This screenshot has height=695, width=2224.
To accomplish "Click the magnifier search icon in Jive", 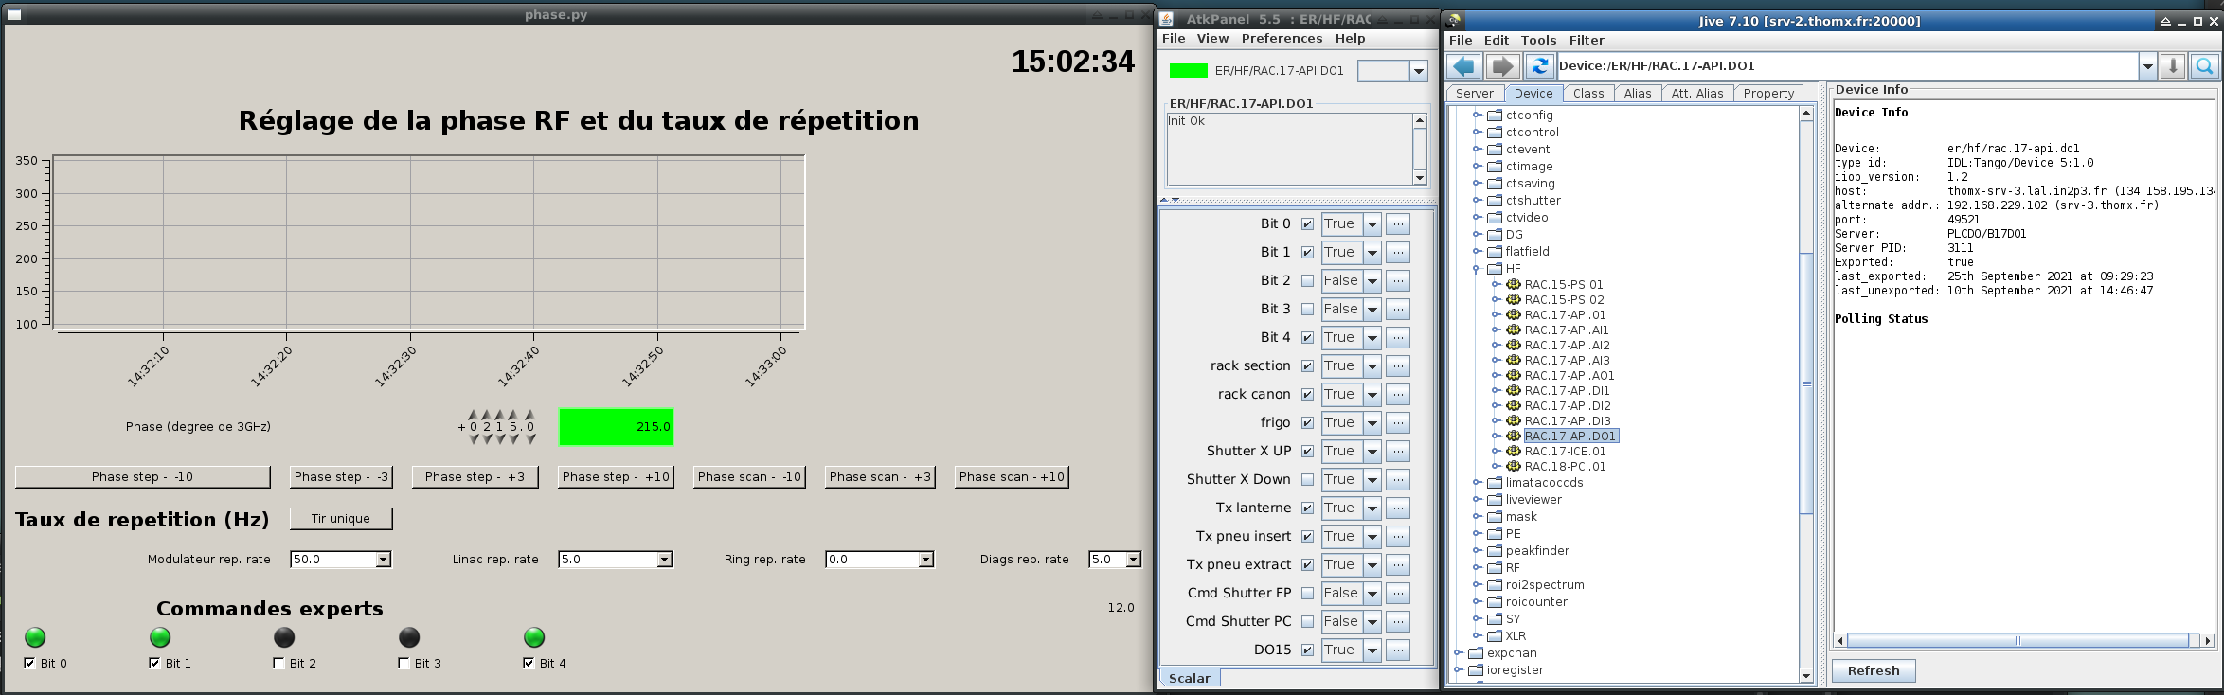I will click(x=2204, y=66).
